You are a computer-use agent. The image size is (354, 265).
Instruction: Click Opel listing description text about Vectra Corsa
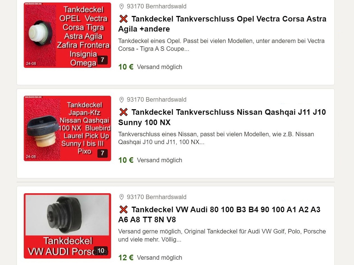[221, 45]
